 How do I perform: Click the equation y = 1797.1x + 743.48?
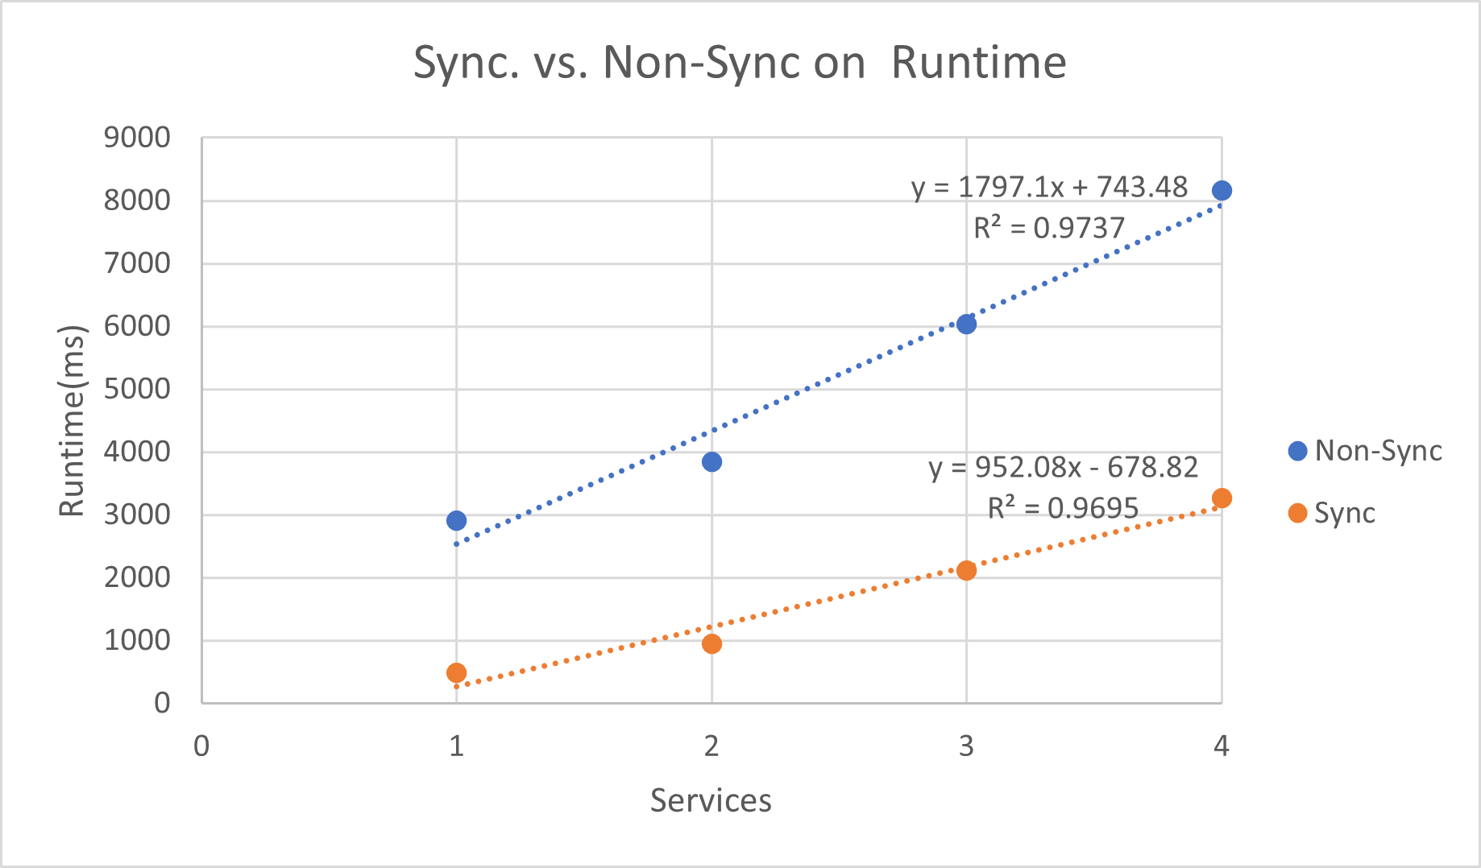[1049, 187]
